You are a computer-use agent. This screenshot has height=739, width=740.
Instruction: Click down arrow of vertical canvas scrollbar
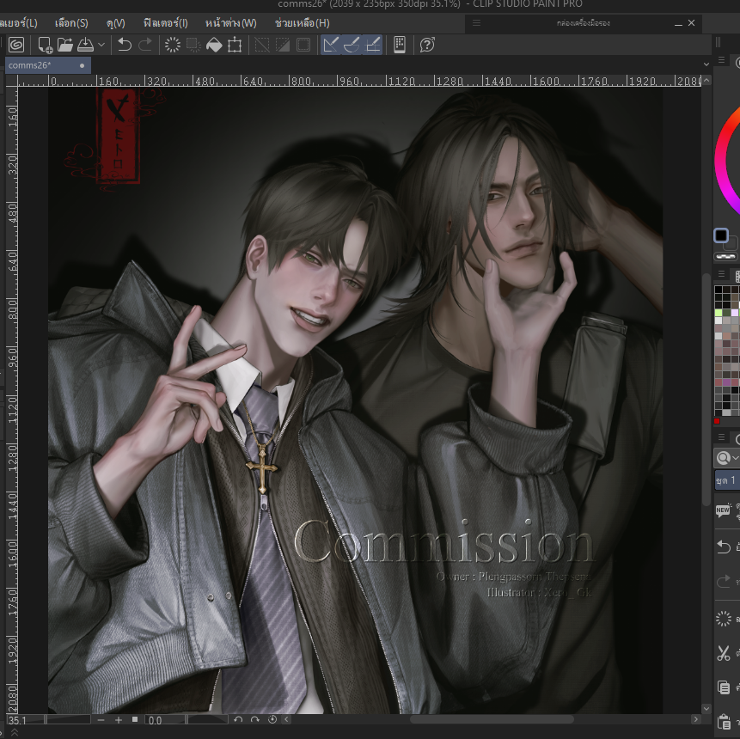[706, 708]
